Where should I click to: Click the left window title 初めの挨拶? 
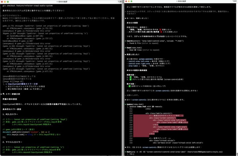point(63,2)
